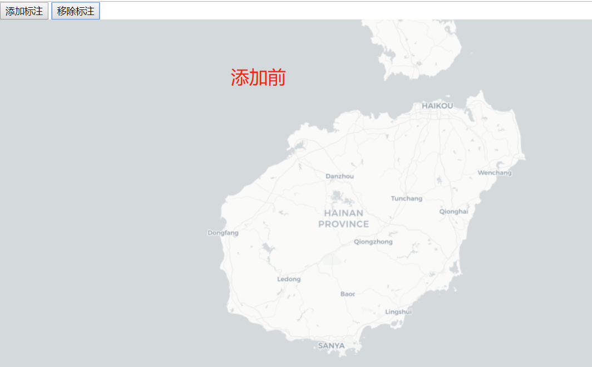This screenshot has height=367, width=592.
Task: Click the red 添加前 text label
Action: click(x=259, y=77)
